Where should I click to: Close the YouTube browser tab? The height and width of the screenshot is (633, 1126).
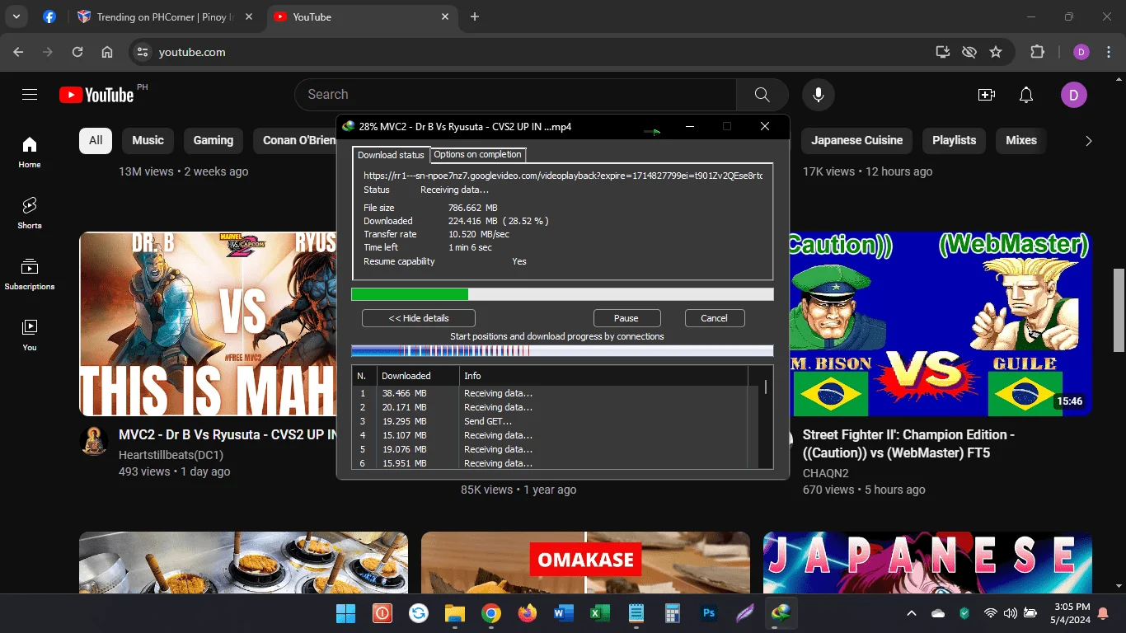pos(445,16)
